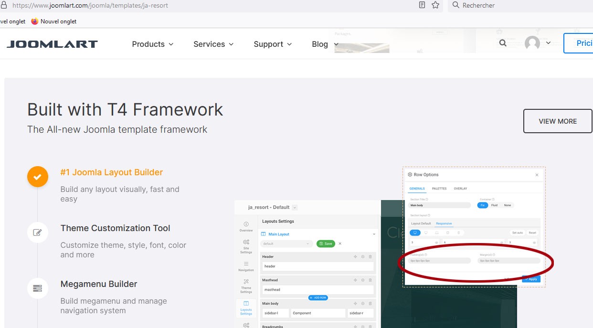
Task: Open the user account dropdown arrow
Action: [548, 43]
